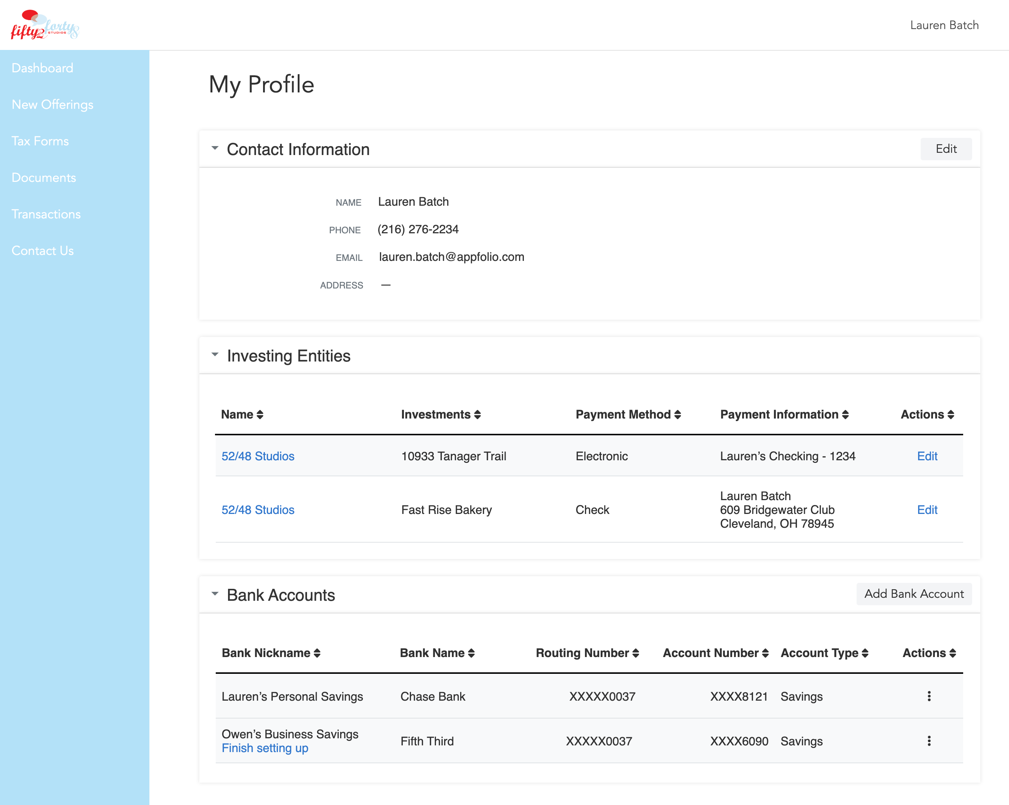
Task: Open Lauren Batch user menu in header
Action: (x=944, y=25)
